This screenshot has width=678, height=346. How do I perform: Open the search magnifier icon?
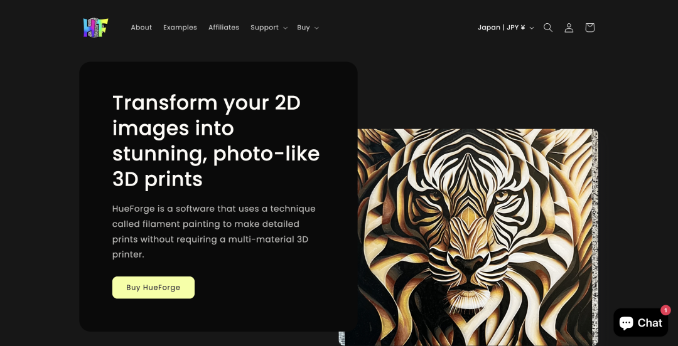(x=548, y=28)
